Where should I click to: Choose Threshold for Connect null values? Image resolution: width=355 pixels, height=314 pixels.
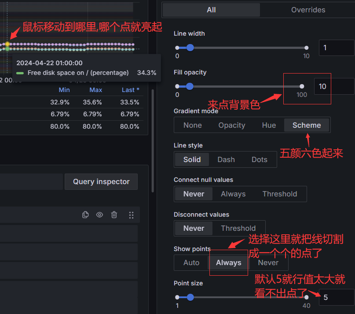(279, 194)
